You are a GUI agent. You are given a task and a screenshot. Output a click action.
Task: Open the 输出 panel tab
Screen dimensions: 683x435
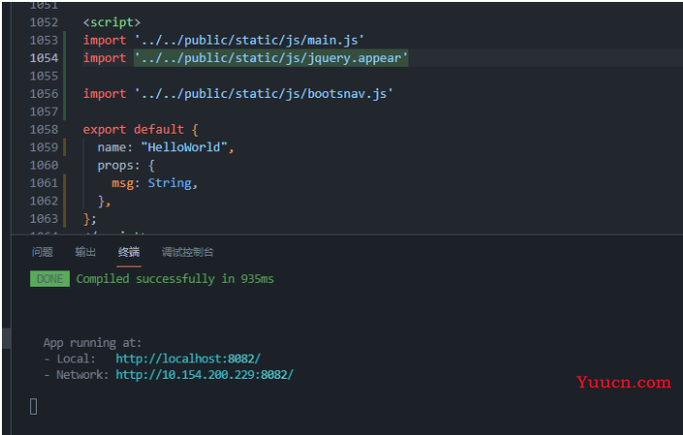pyautogui.click(x=85, y=252)
